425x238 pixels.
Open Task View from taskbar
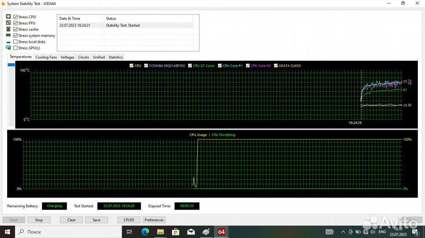tap(129, 232)
